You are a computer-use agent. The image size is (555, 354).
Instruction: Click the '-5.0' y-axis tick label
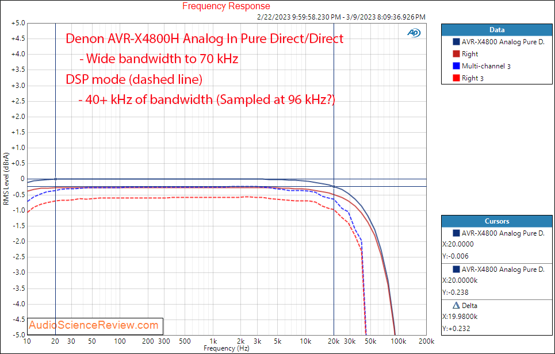(x=18, y=335)
